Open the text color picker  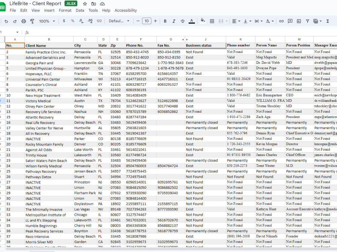pos(191,21)
